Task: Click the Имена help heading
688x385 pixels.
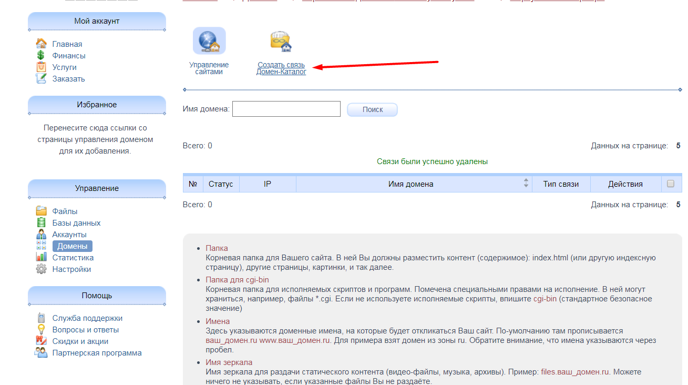Action: [x=218, y=321]
